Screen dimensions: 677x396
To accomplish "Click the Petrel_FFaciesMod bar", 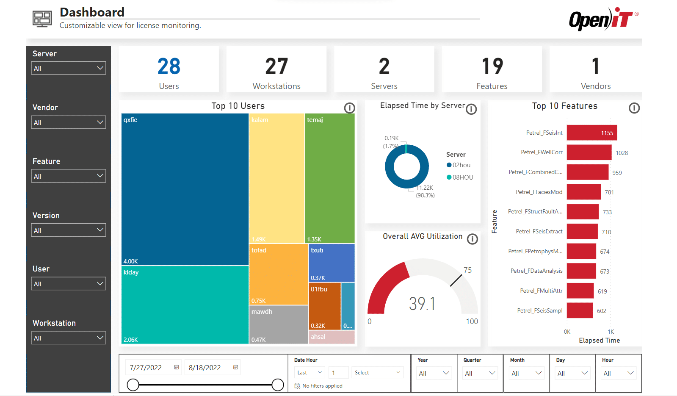I will (584, 192).
